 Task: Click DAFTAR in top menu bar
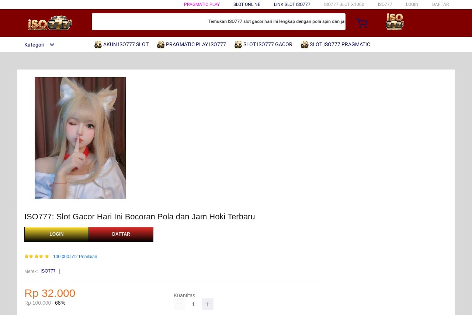tap(441, 4)
